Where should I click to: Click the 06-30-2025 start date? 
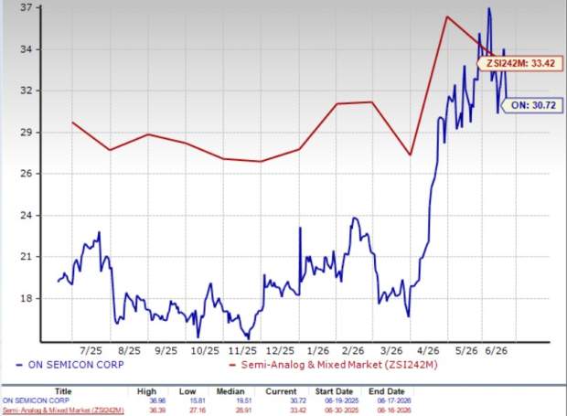342,411
